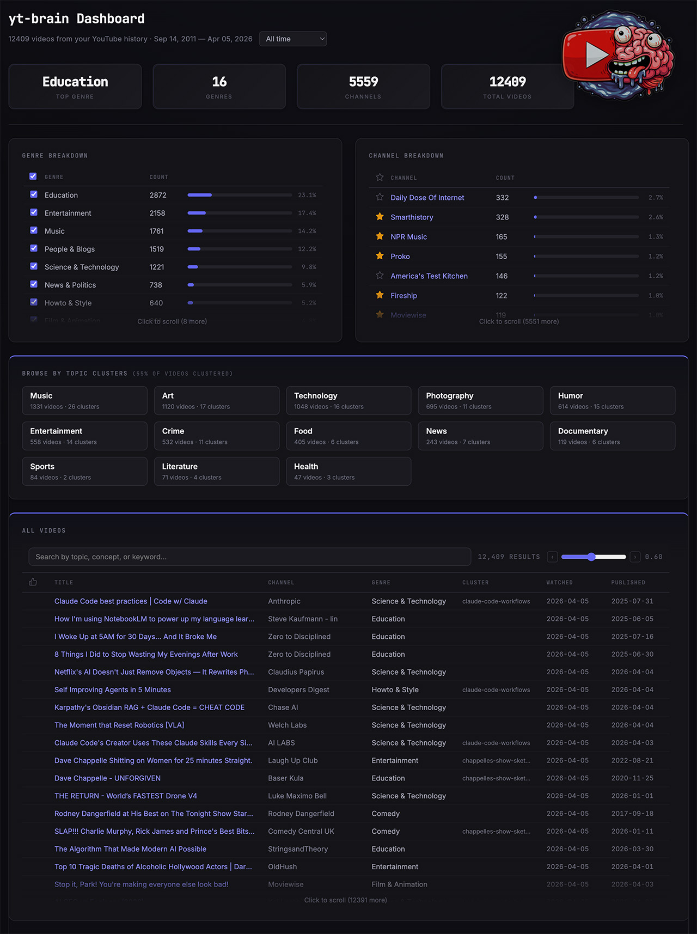Image resolution: width=697 pixels, height=934 pixels.
Task: Click the video search input field
Action: click(x=249, y=557)
